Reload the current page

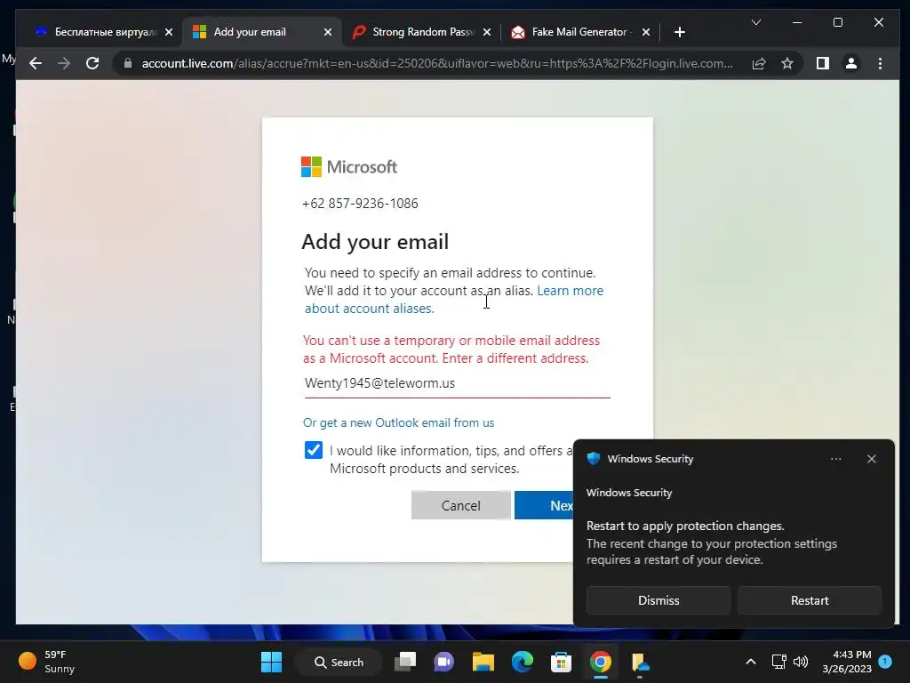[92, 63]
